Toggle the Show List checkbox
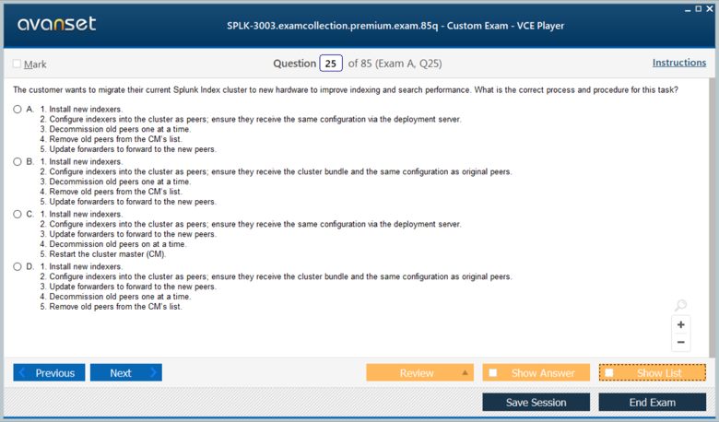This screenshot has height=422, width=719. point(609,372)
